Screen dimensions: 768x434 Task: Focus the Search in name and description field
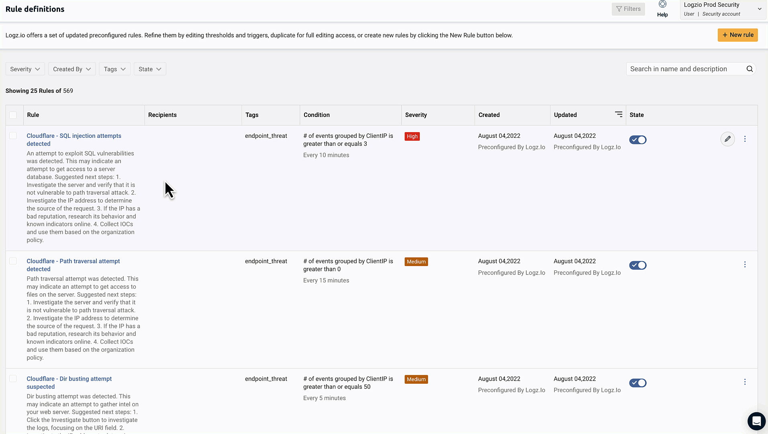point(686,69)
